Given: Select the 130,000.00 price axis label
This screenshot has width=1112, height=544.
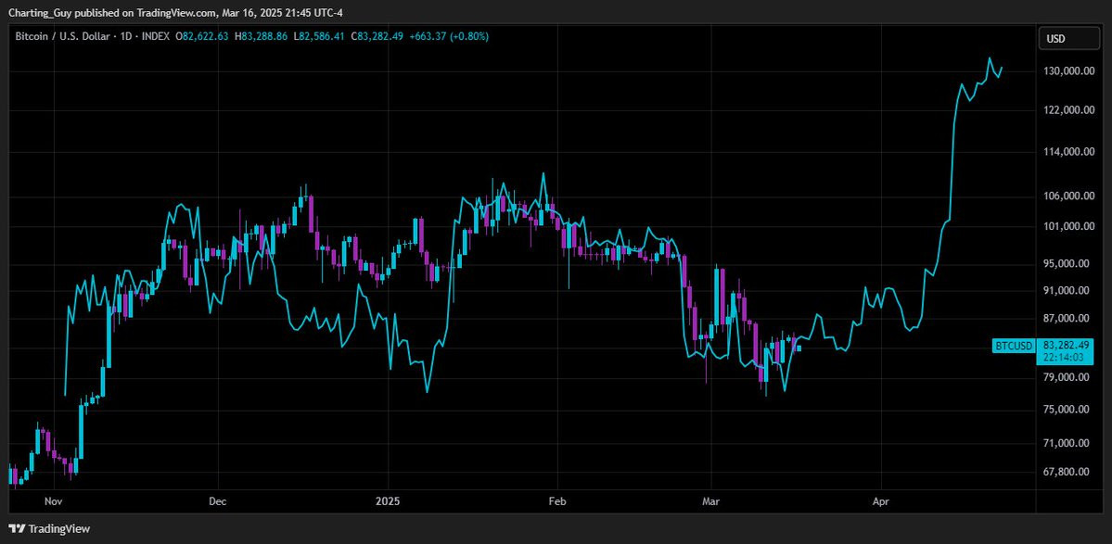Looking at the screenshot, I should [1066, 71].
